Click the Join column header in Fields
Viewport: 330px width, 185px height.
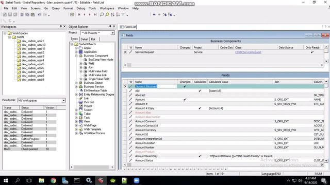click(x=292, y=82)
